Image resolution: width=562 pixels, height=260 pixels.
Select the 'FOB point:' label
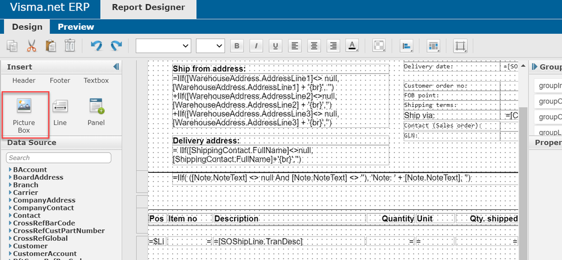[452, 96]
